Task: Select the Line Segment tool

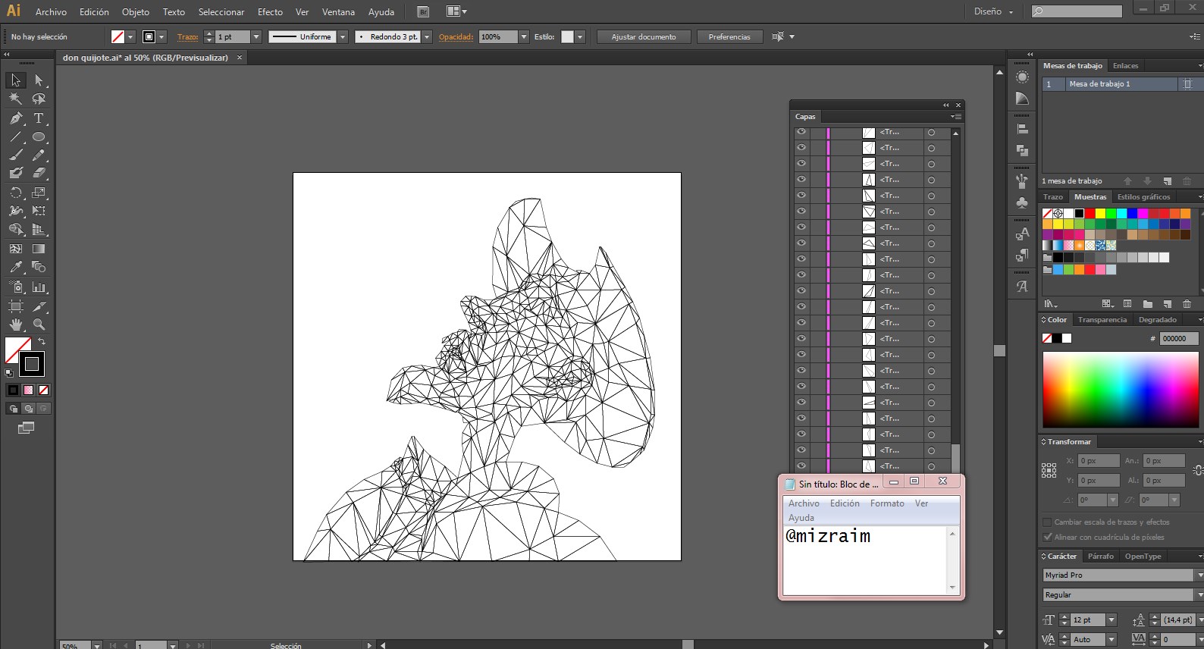Action: tap(15, 137)
